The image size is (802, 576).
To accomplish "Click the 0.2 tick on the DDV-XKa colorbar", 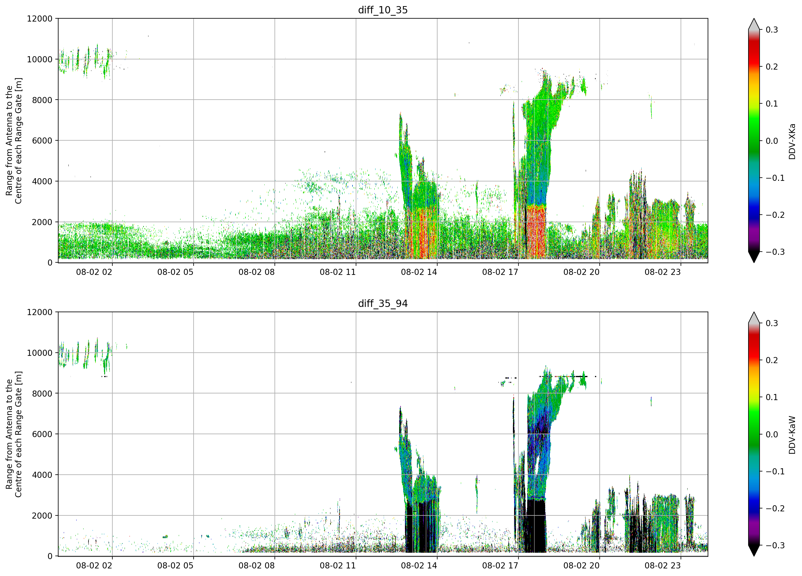I will (x=772, y=67).
